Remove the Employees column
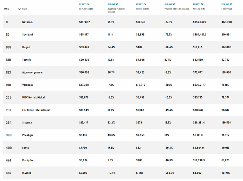Screen dimensions: 243x181 [227, 4]
